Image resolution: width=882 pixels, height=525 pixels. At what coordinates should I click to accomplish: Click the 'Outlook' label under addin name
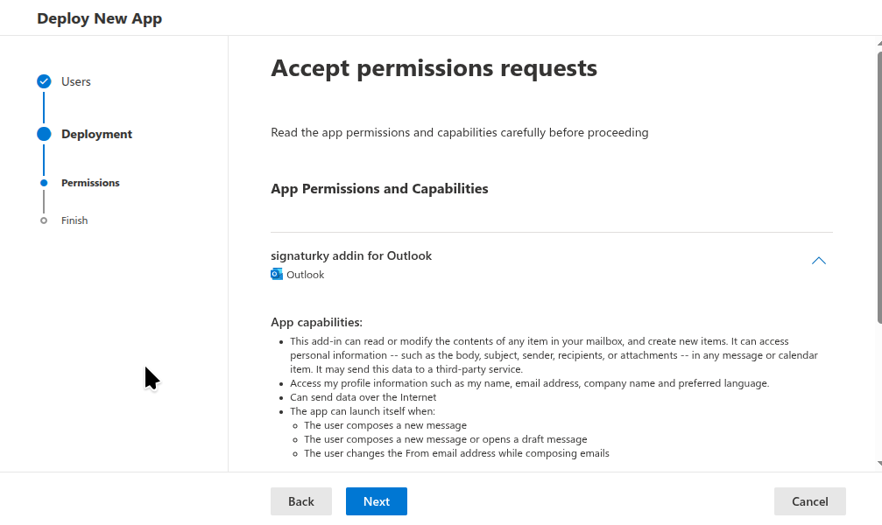click(x=306, y=275)
